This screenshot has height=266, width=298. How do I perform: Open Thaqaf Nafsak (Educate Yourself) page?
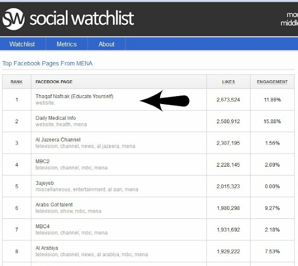click(74, 96)
